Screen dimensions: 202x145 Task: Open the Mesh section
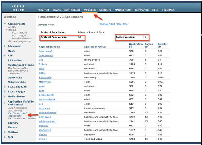point(11,51)
